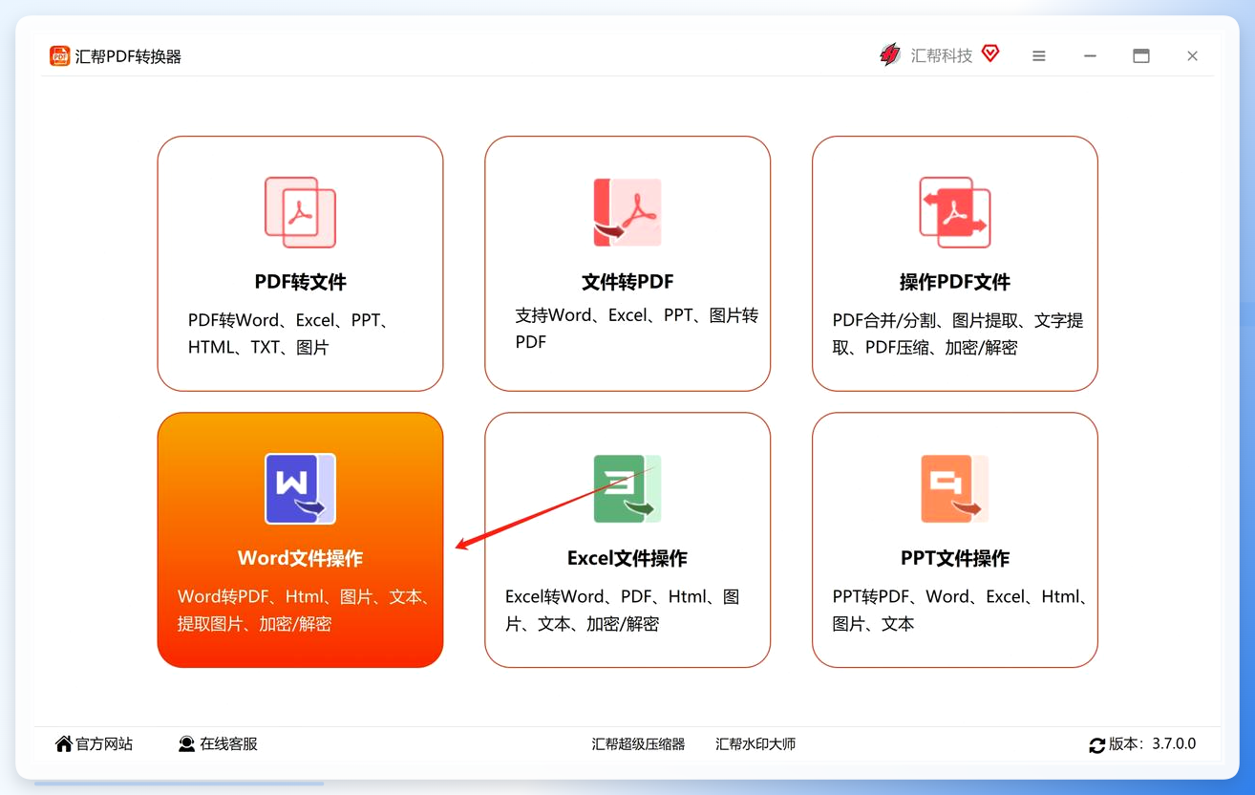Click the 操作PDF文件 card icon
Screen dimensions: 1255x795
(x=955, y=212)
